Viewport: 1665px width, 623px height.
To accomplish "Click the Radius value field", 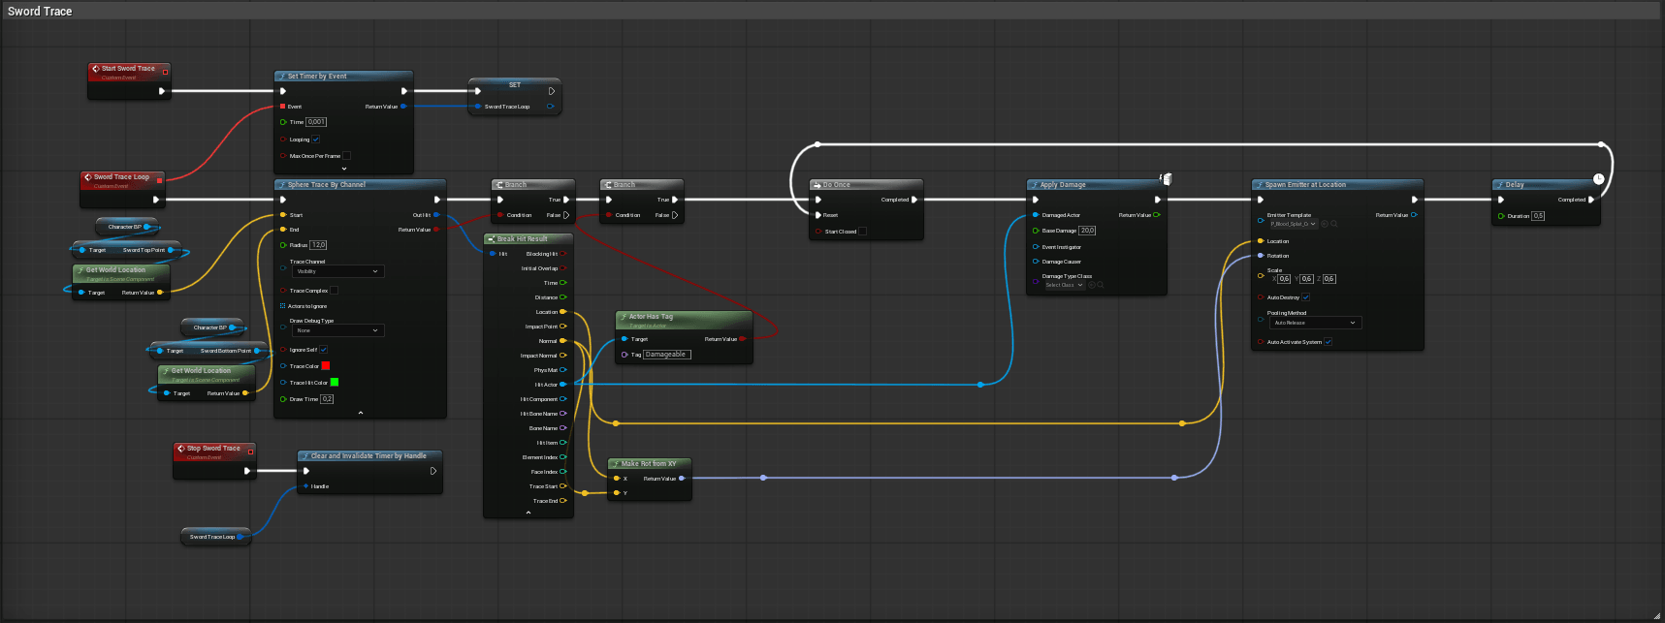I will pyautogui.click(x=318, y=245).
